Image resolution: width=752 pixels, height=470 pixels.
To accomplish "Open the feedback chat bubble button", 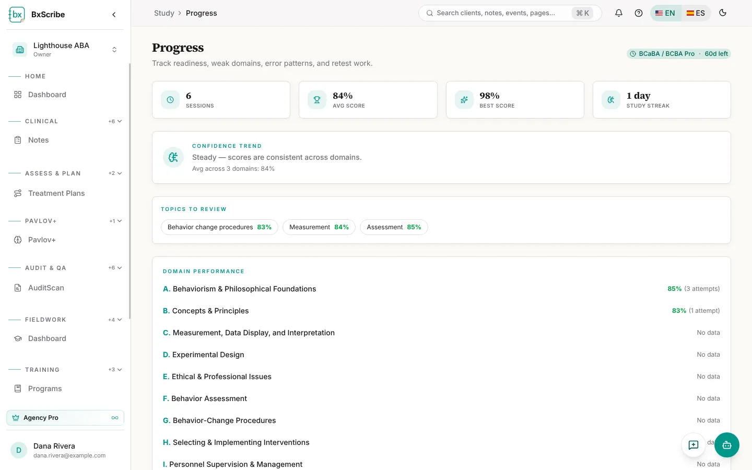I will [694, 445].
